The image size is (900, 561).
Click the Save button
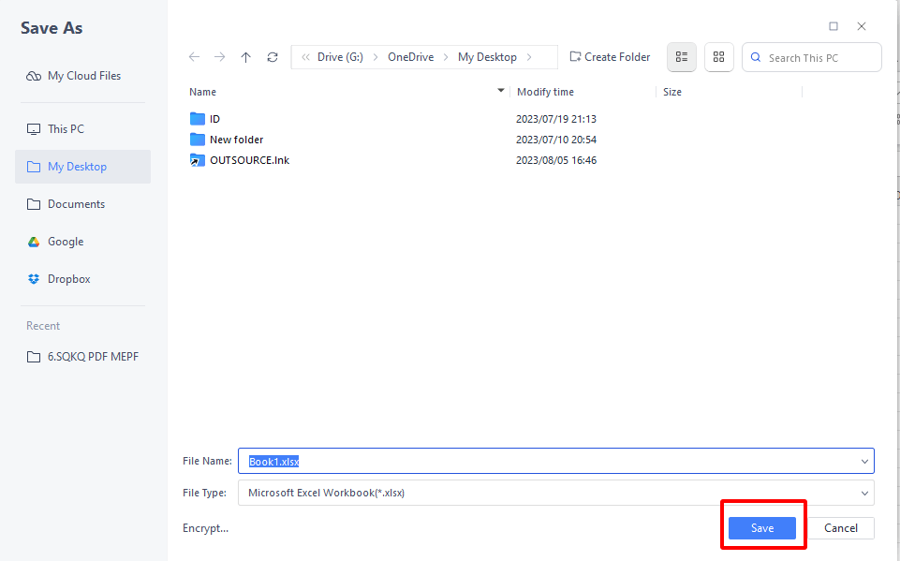761,528
